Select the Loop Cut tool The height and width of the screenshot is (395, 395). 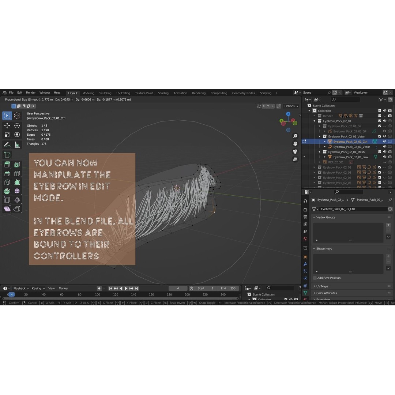pyautogui.click(x=17, y=174)
